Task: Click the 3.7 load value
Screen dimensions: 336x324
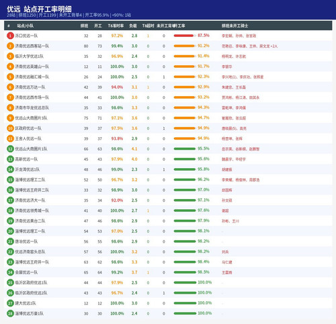Action: point(134,272)
